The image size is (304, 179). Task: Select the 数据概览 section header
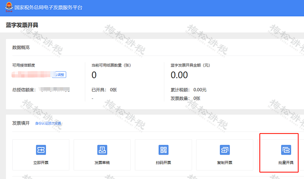[21, 47]
